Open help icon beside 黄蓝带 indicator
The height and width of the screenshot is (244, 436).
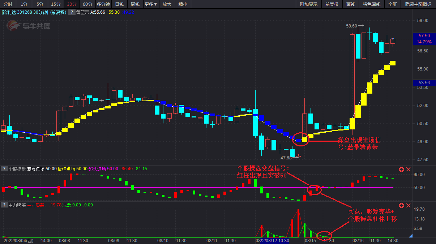point(72,12)
